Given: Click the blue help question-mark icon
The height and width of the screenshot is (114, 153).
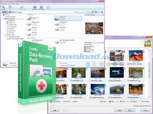Looking at the screenshot, I should [x=102, y=12].
